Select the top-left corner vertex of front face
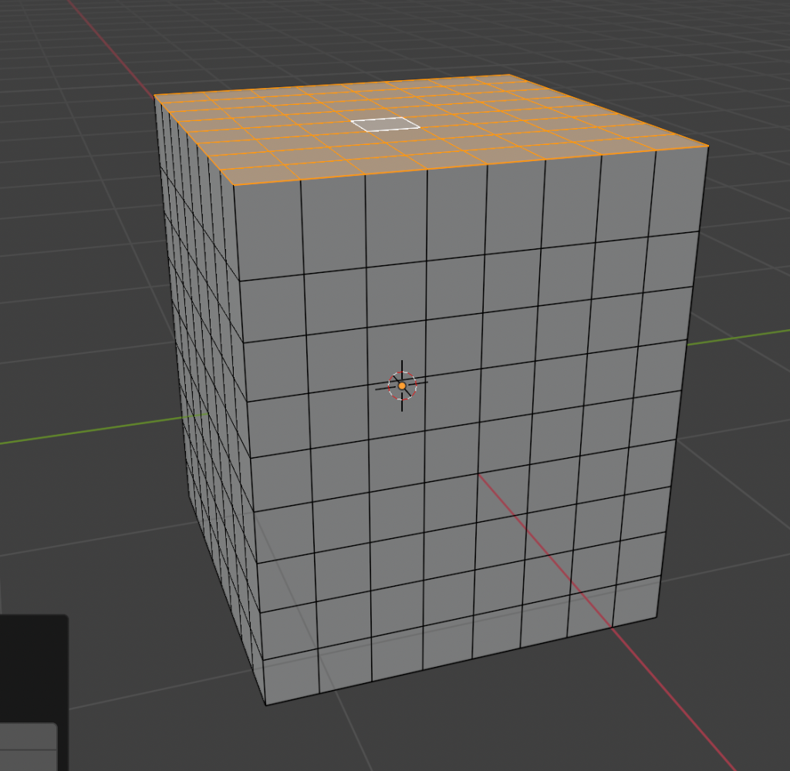The height and width of the screenshot is (771, 790). pos(234,186)
